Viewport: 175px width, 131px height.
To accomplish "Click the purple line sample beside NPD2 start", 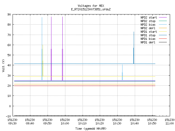I will coord(163,17).
